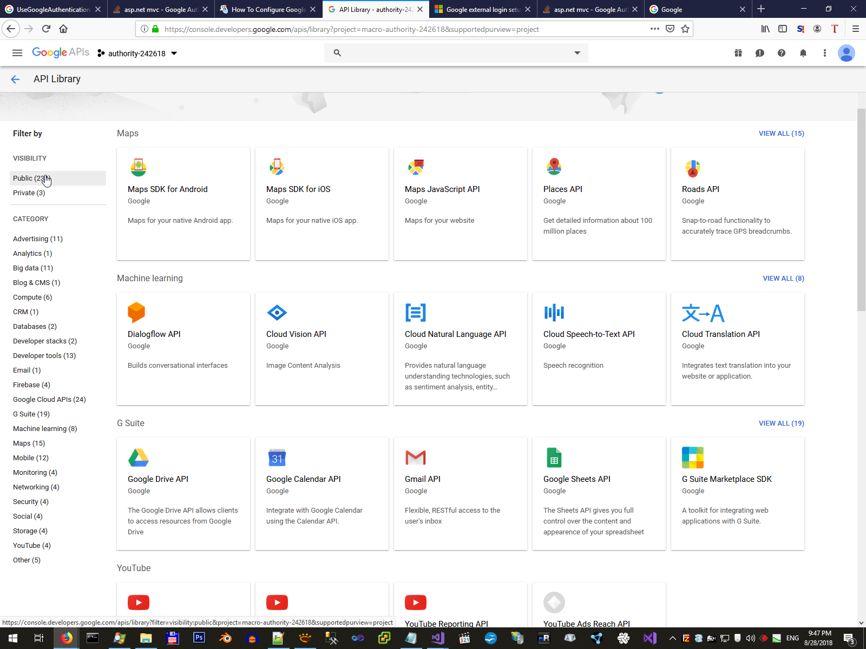
Task: View all 19 G Suite APIs
Action: pyautogui.click(x=782, y=423)
